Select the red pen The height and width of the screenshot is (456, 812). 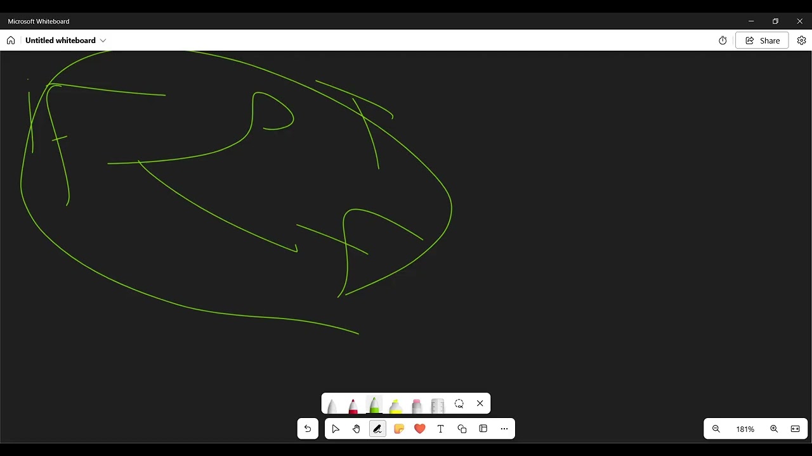353,405
